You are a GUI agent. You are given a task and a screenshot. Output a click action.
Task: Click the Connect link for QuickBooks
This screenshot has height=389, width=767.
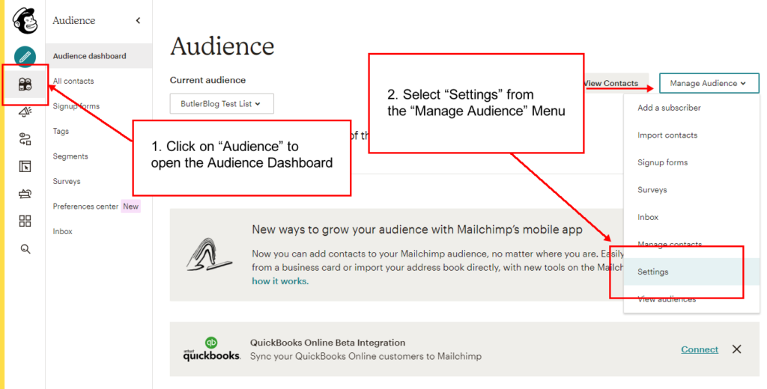(700, 349)
